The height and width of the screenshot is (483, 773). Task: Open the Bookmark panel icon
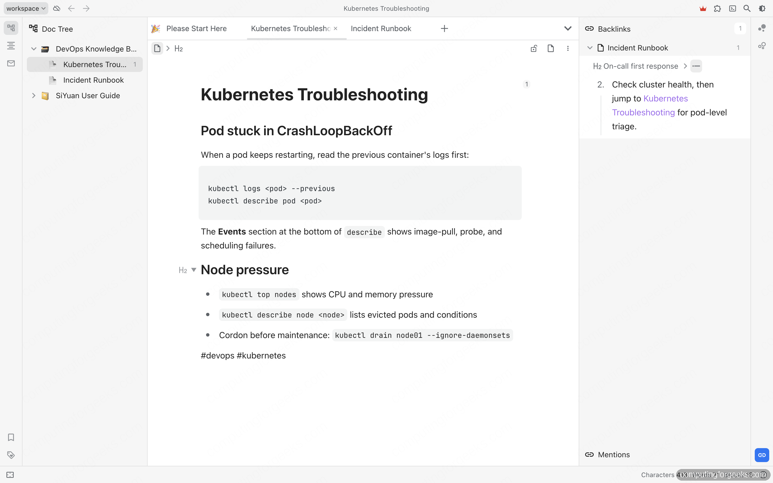pos(11,437)
